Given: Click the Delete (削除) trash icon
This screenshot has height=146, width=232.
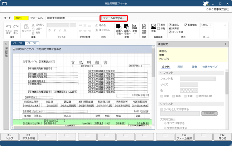Looking at the screenshot, I should tap(33, 33).
